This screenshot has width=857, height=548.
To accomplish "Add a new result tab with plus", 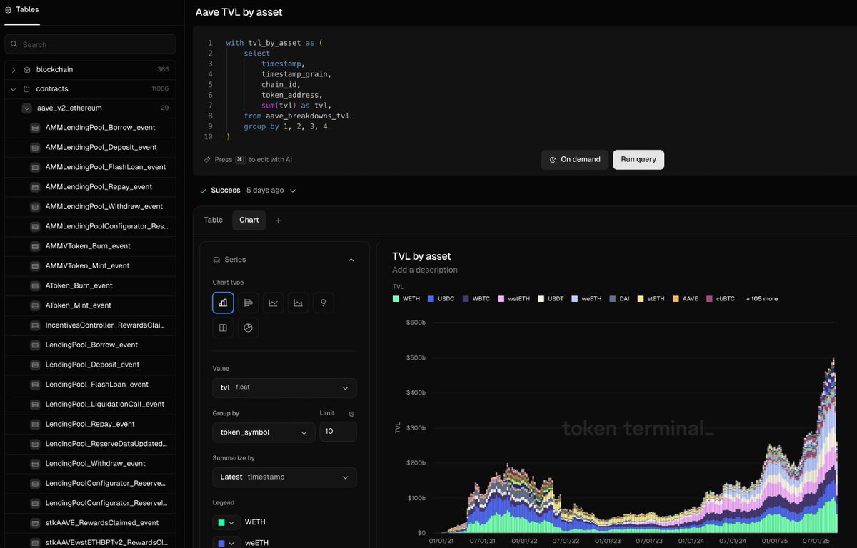I will click(278, 220).
